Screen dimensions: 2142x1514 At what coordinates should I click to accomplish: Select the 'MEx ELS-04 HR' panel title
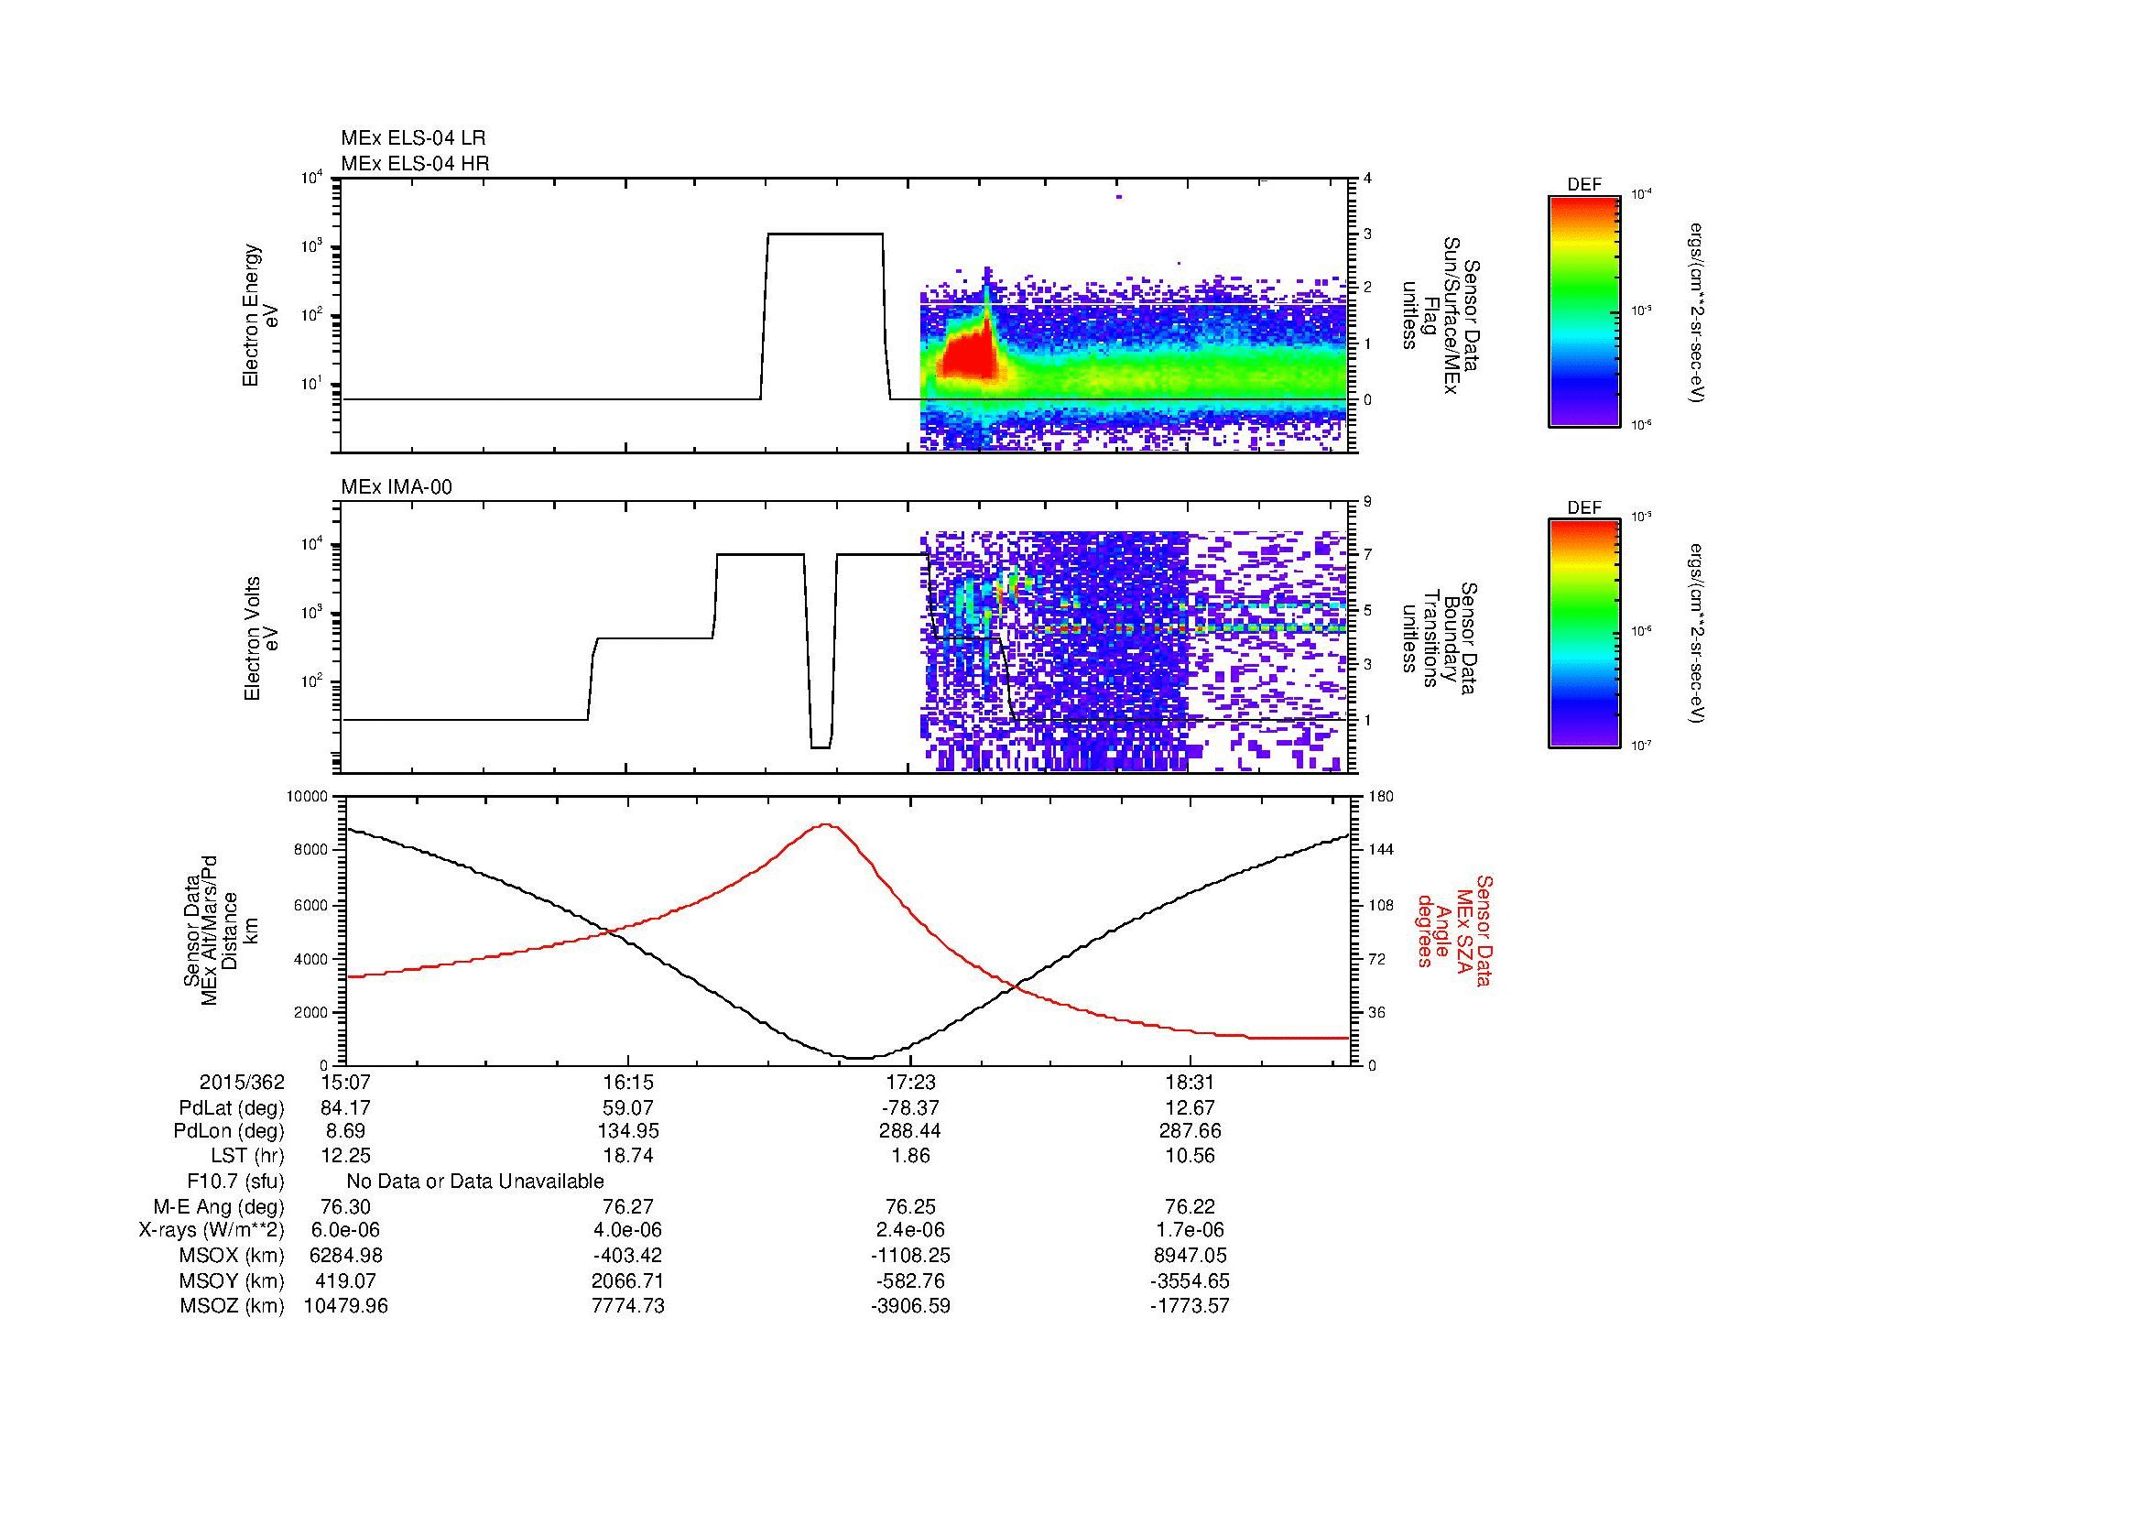tap(415, 164)
